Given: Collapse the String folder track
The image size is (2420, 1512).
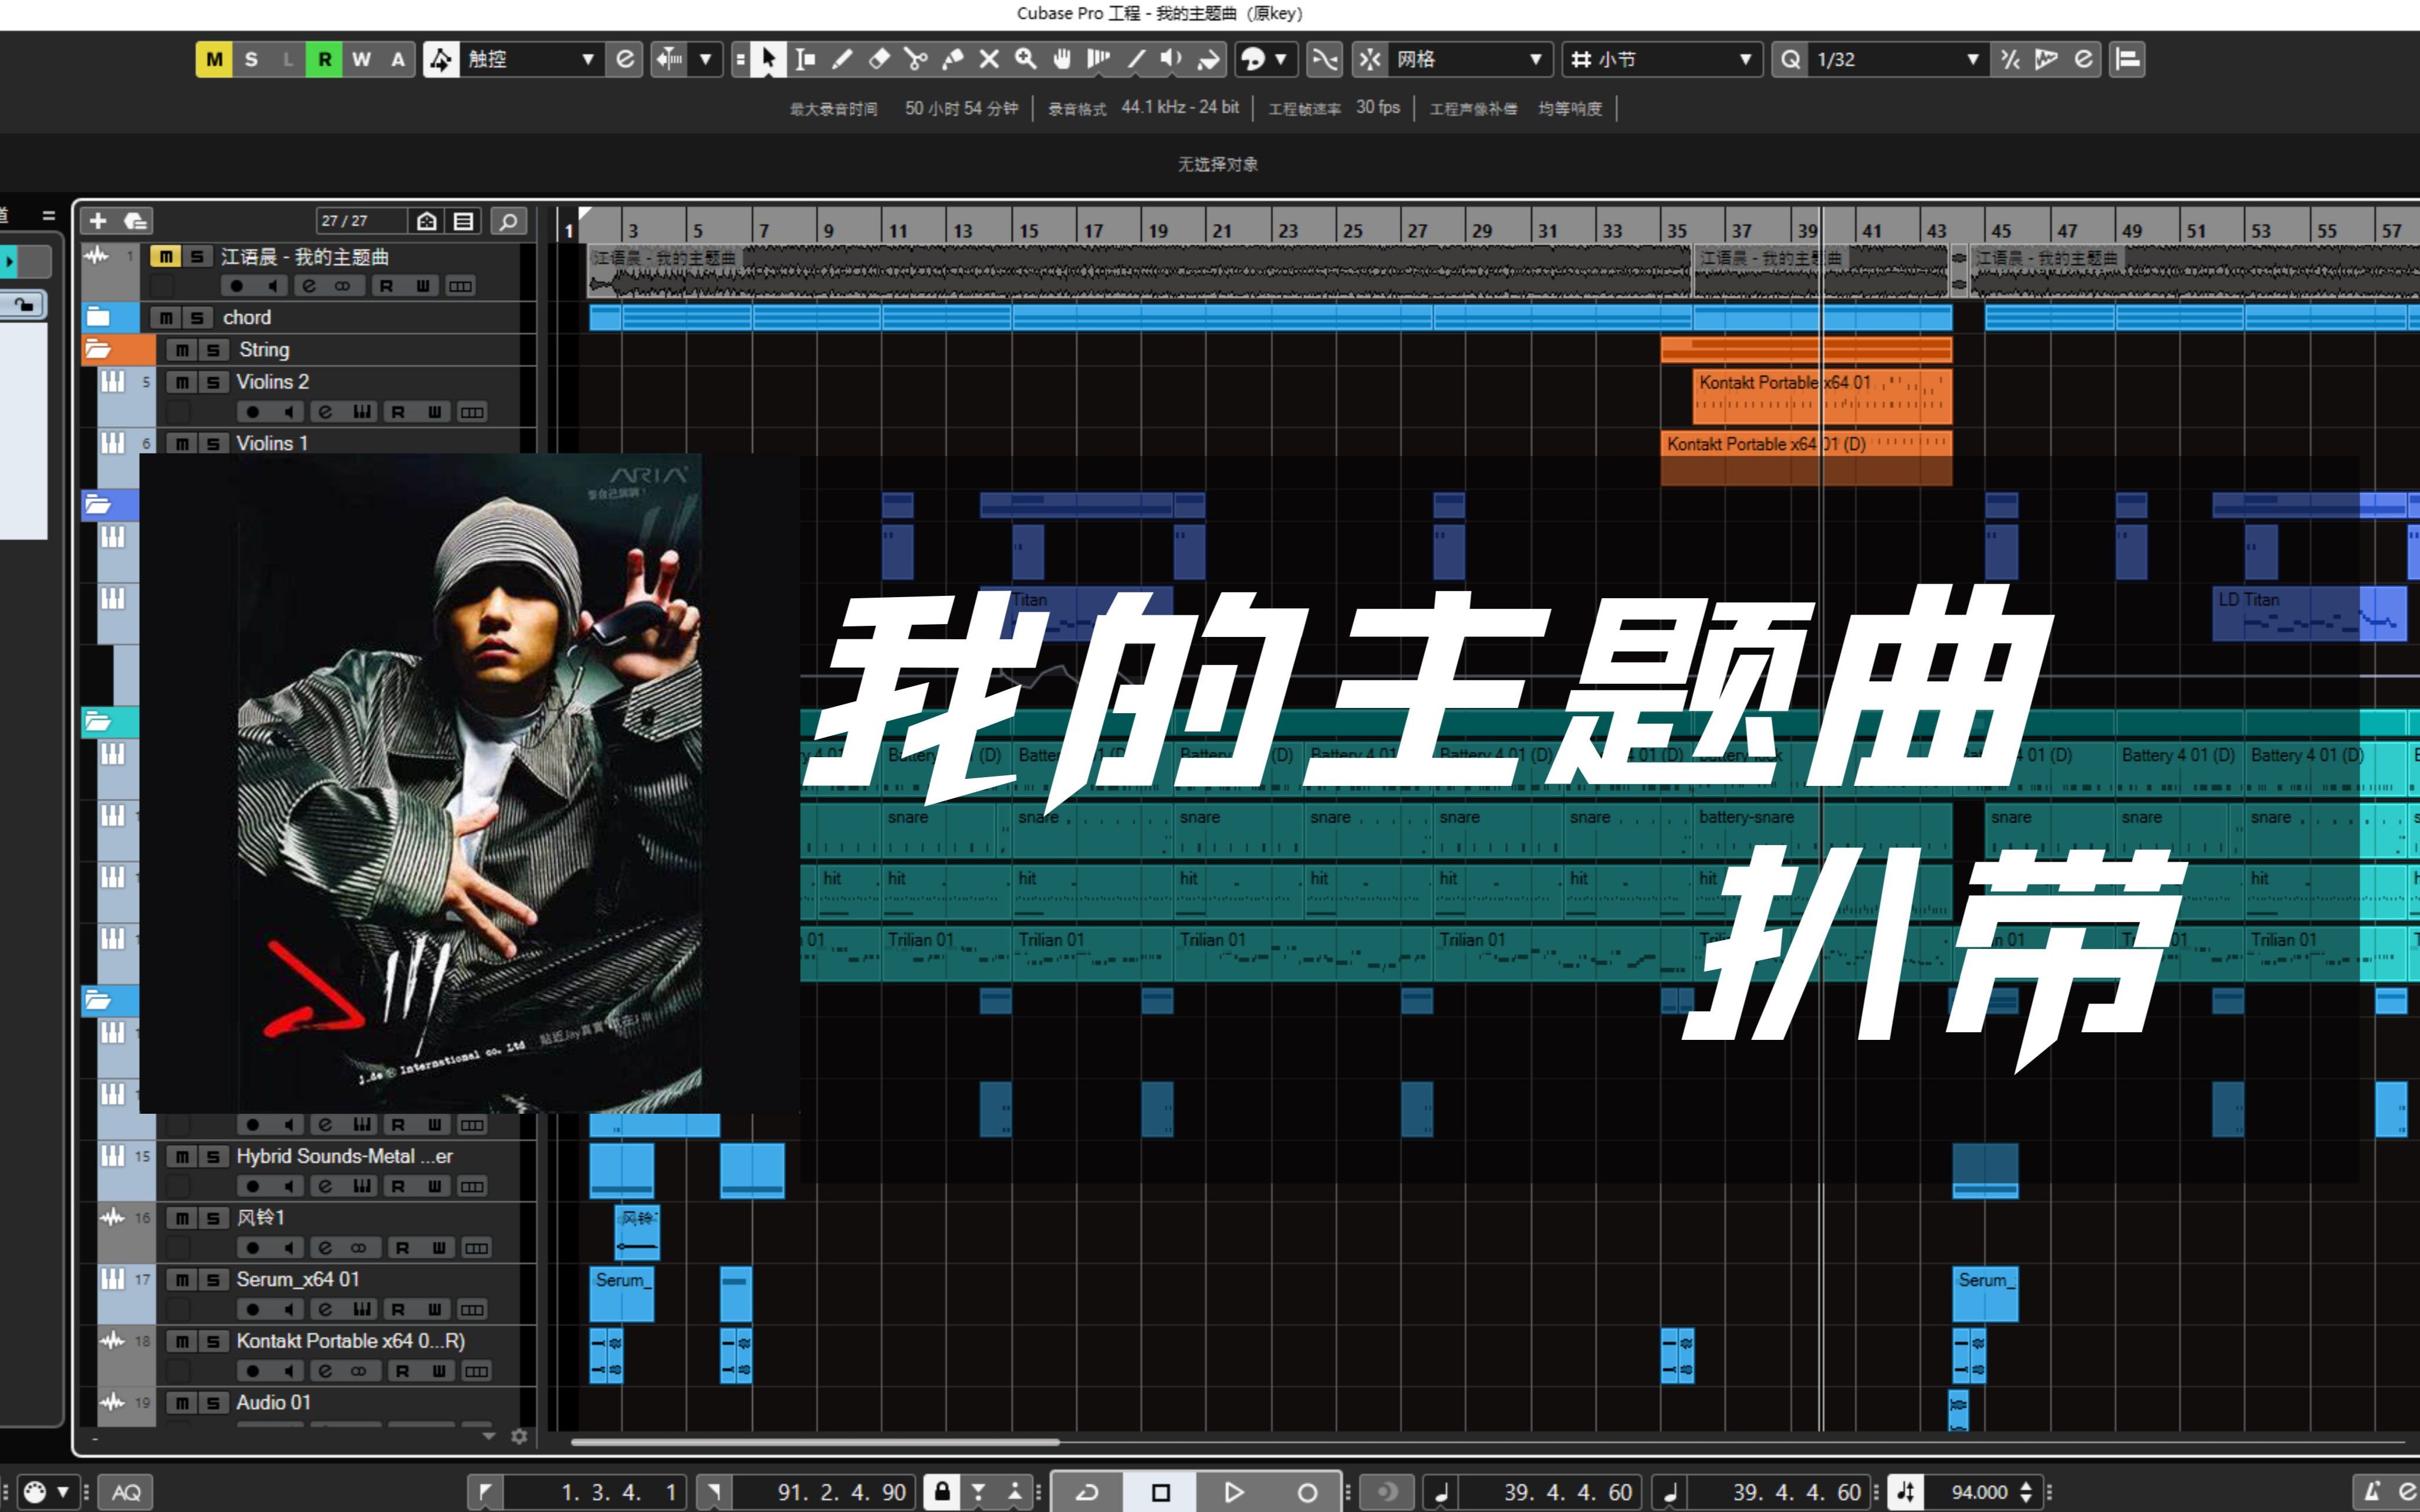Looking at the screenshot, I should tap(98, 349).
